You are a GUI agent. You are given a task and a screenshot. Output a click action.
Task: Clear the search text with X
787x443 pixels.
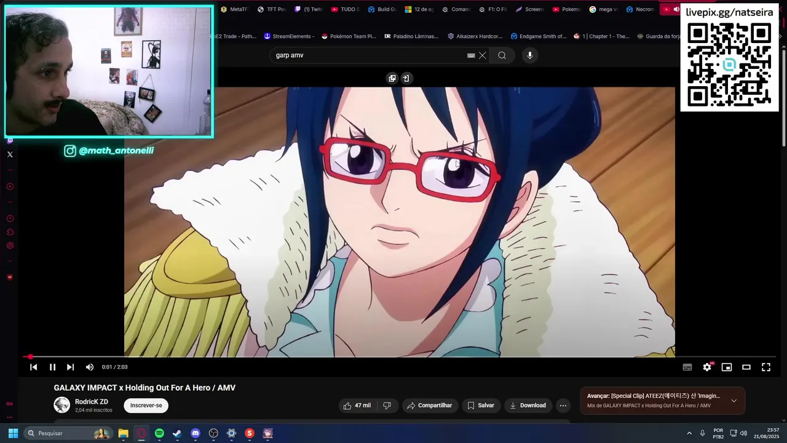[x=483, y=55]
